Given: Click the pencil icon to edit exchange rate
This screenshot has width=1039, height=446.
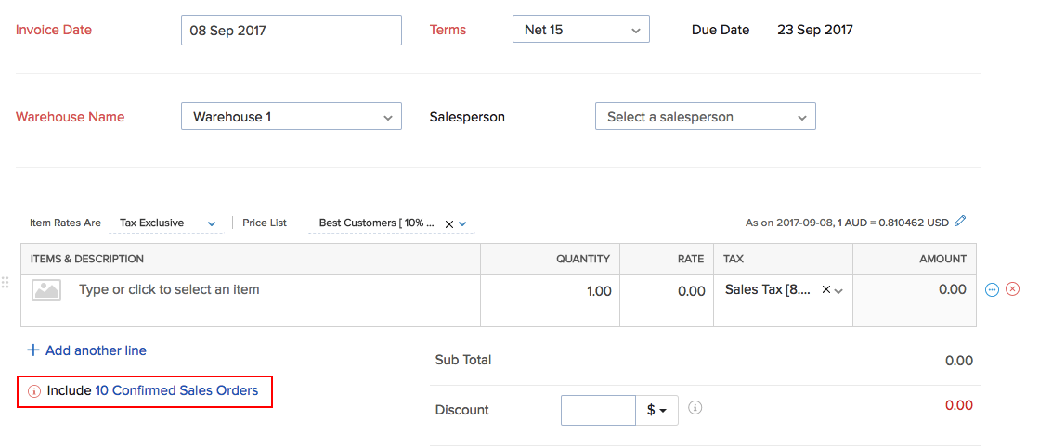Looking at the screenshot, I should pyautogui.click(x=960, y=222).
